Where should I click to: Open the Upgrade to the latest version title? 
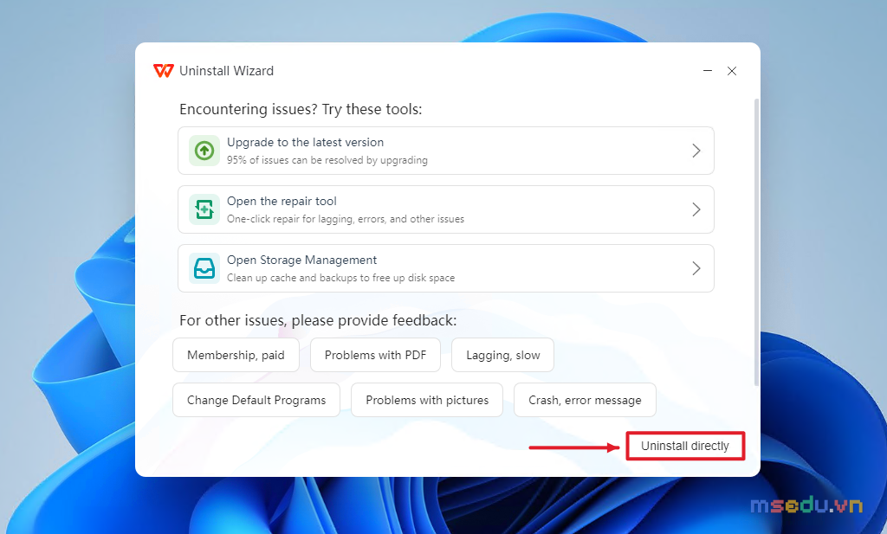306,143
